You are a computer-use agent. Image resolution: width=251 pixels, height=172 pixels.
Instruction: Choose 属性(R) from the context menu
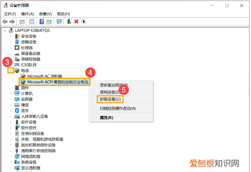107,118
